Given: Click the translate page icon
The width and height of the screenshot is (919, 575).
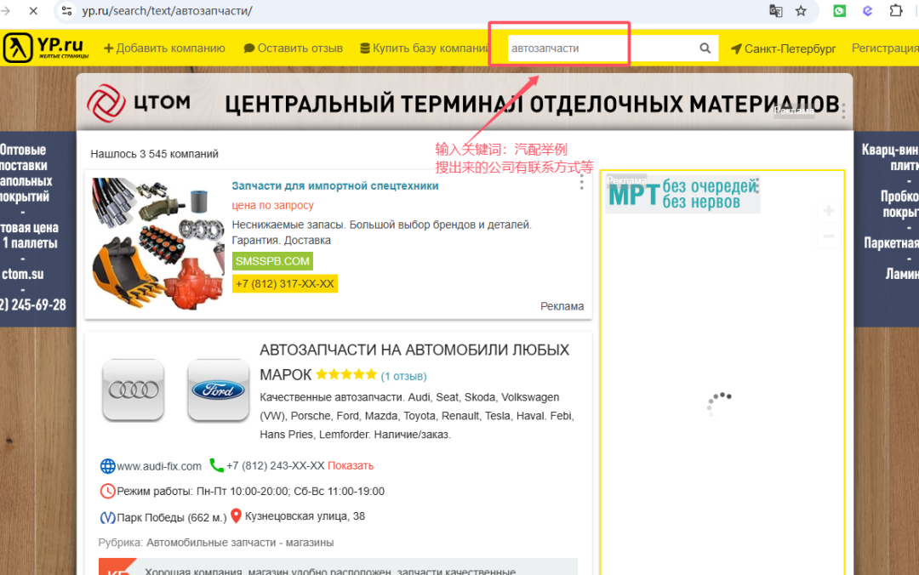Looking at the screenshot, I should [x=775, y=10].
